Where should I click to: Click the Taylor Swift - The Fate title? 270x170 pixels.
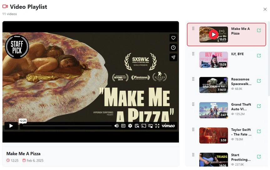pyautogui.click(x=241, y=132)
